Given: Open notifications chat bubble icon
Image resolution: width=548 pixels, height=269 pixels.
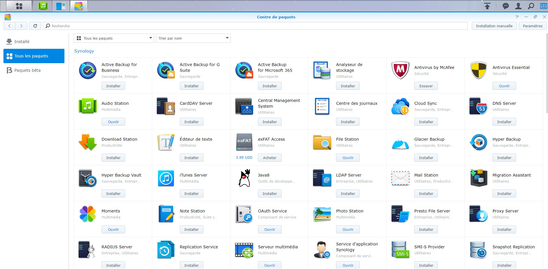Looking at the screenshot, I should [x=505, y=6].
